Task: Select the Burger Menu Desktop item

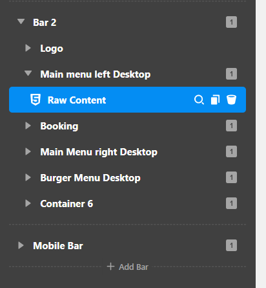Action: pyautogui.click(x=90, y=178)
